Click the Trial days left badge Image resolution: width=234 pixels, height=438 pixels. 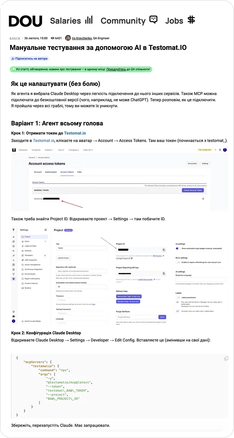pyautogui.click(x=205, y=150)
